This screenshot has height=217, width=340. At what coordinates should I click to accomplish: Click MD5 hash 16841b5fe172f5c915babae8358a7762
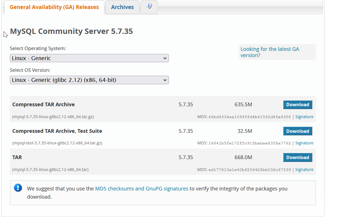250,143
